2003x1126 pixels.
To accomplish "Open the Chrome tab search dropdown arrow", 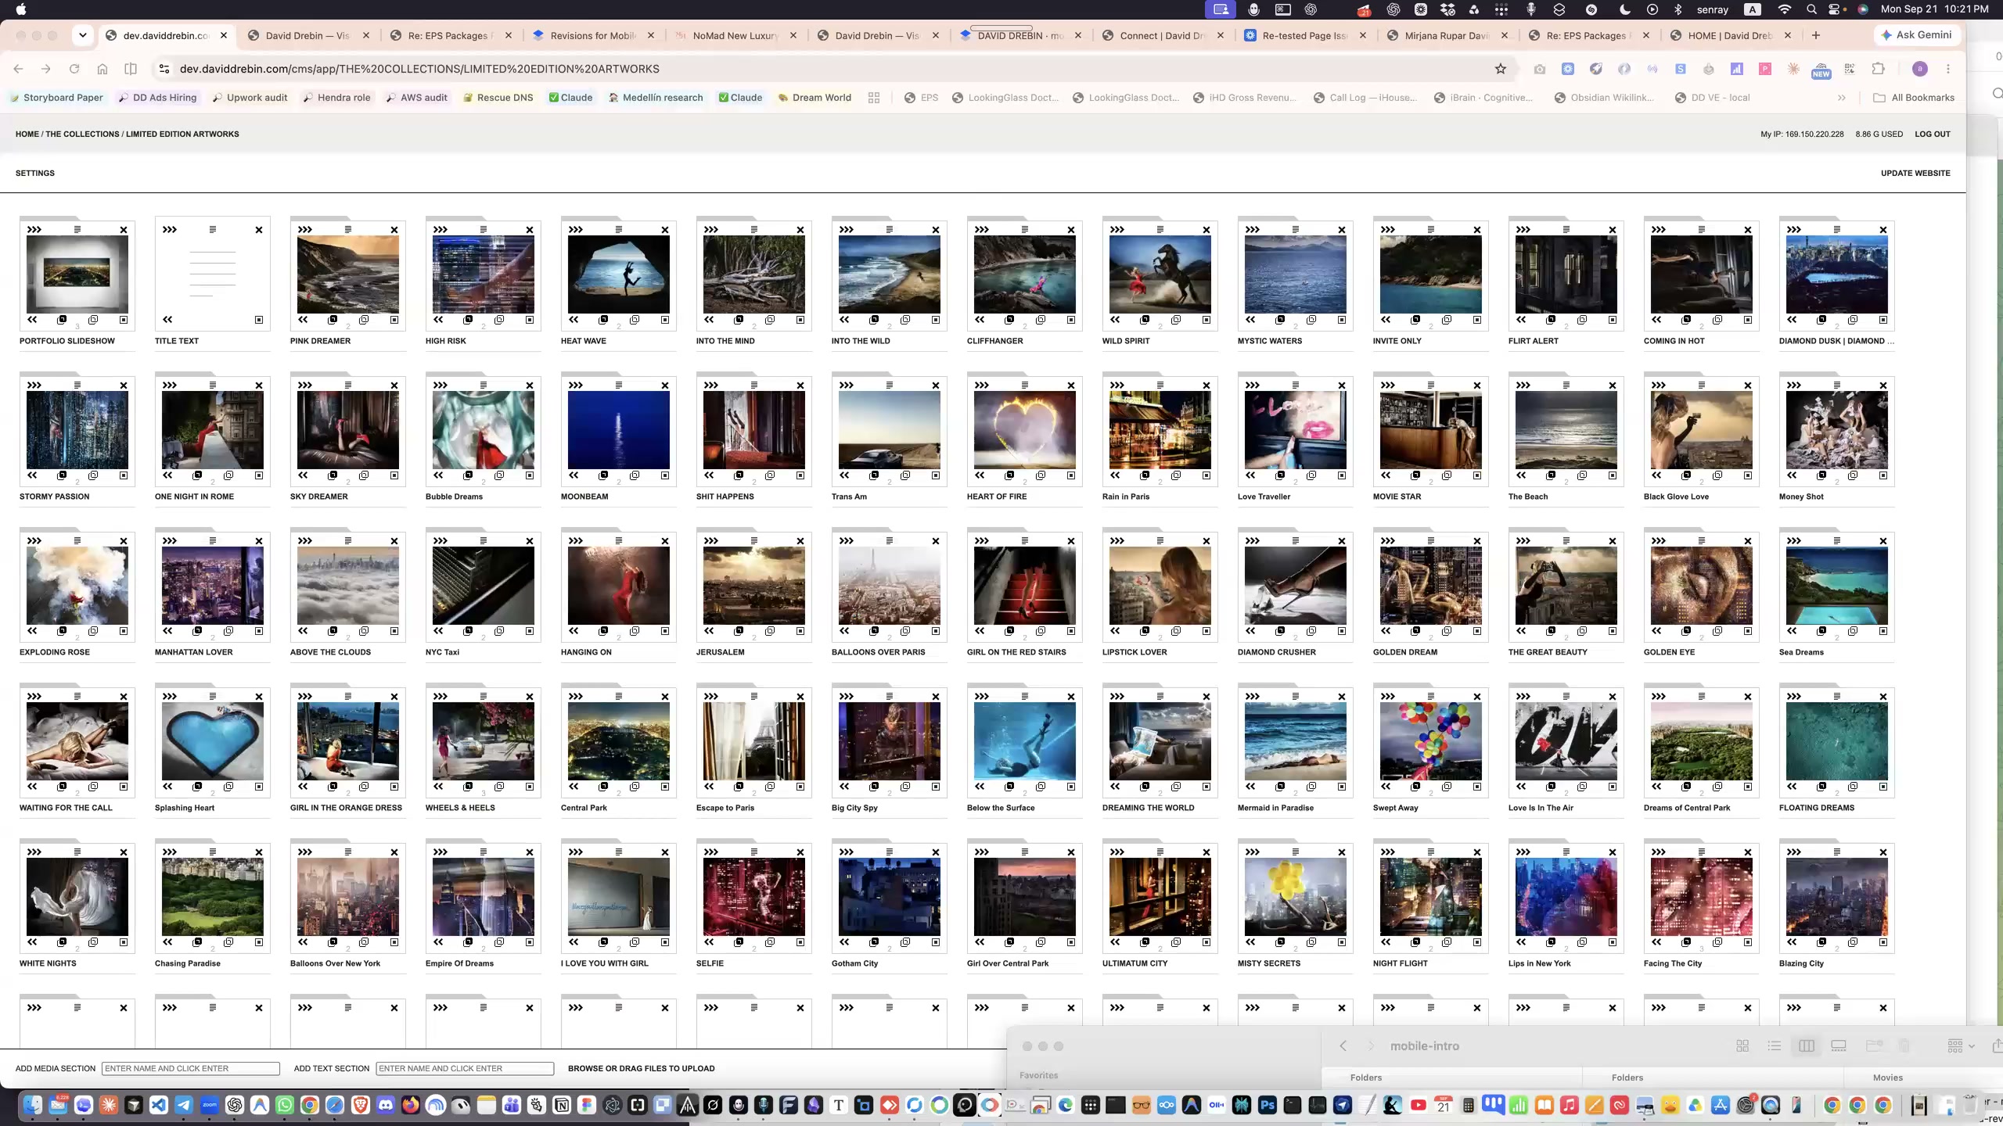I will (83, 35).
